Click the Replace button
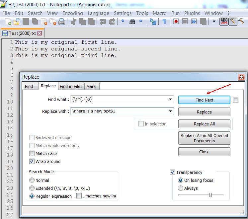Image resolution: width=248 pixels, height=219 pixels. tap(204, 112)
